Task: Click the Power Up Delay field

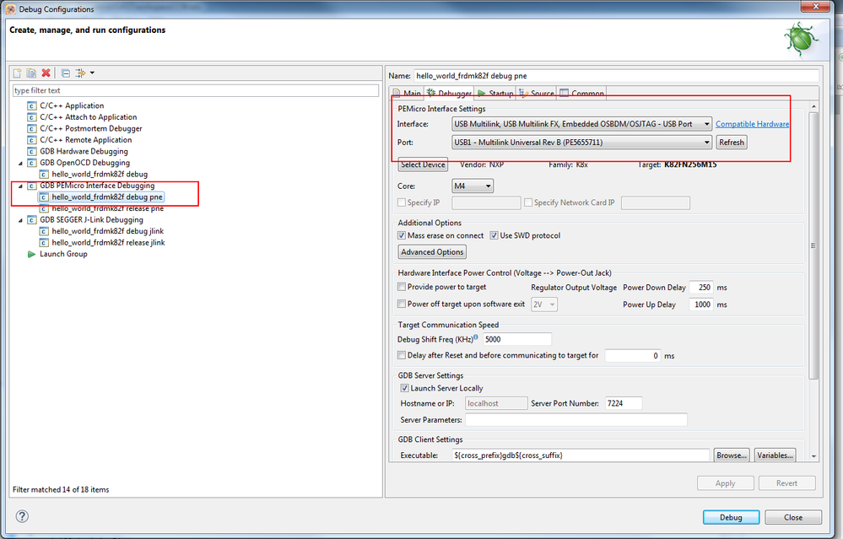Action: [701, 305]
